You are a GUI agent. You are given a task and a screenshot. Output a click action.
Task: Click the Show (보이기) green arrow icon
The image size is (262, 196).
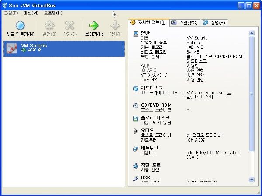pyautogui.click(x=94, y=26)
